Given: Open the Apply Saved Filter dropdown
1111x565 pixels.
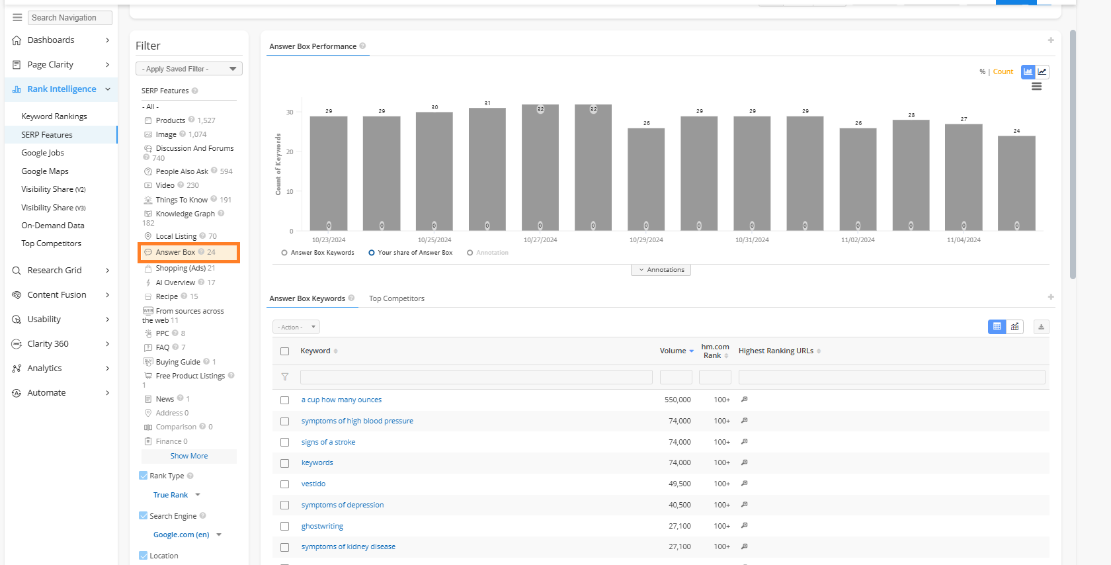Looking at the screenshot, I should [x=188, y=69].
